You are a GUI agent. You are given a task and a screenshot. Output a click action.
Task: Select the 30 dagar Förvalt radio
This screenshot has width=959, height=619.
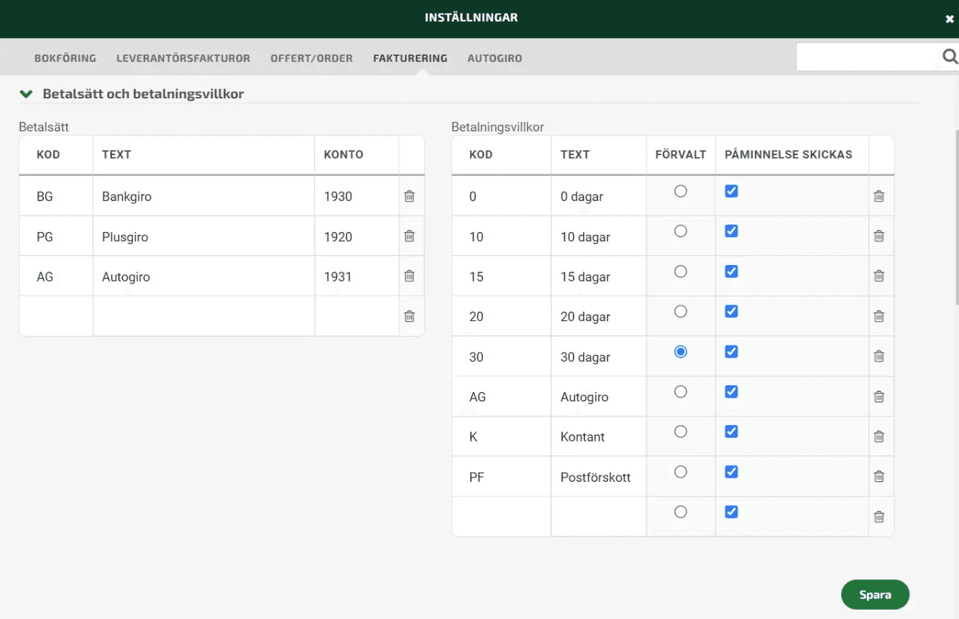click(x=681, y=352)
